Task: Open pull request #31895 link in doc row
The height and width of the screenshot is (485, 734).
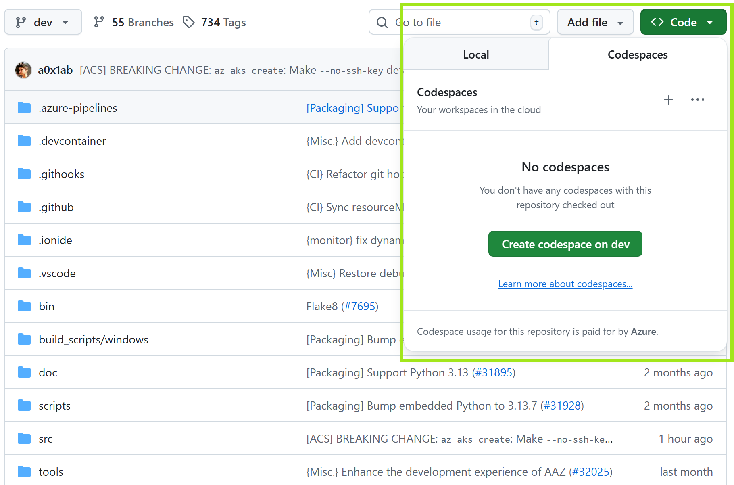Action: click(x=493, y=372)
